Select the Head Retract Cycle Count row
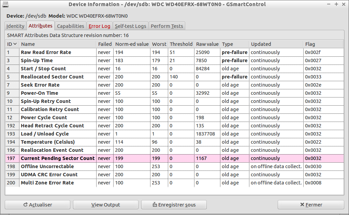The image size is (349, 215). point(175,126)
